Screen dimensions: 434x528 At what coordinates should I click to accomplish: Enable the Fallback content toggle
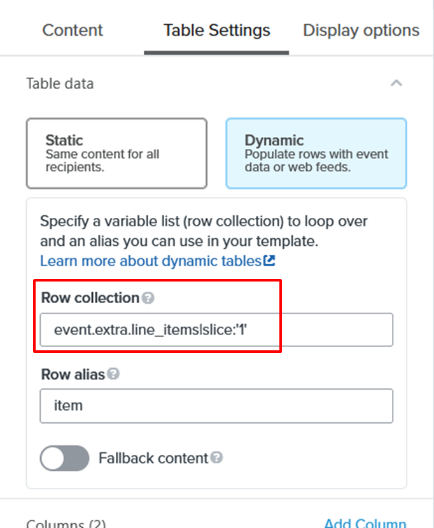coord(65,458)
